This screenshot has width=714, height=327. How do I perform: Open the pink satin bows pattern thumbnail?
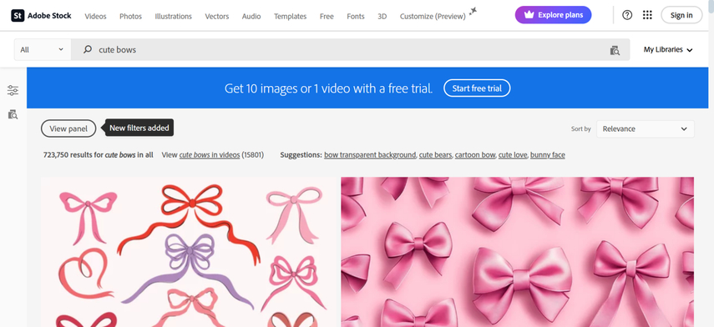(x=517, y=252)
